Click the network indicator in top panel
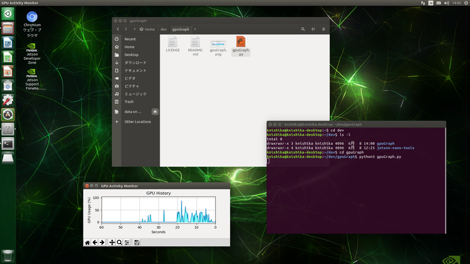 pos(422,3)
